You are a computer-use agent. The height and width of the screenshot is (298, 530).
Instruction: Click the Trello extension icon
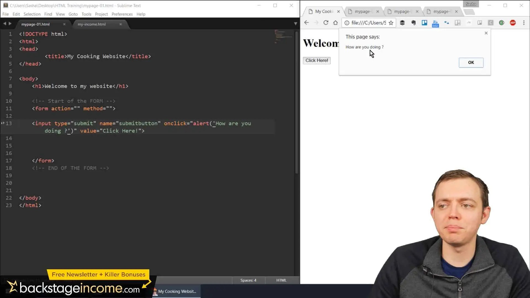point(424,23)
